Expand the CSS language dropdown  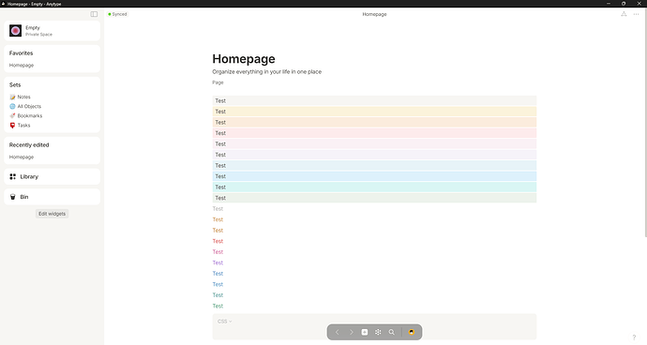coord(224,322)
